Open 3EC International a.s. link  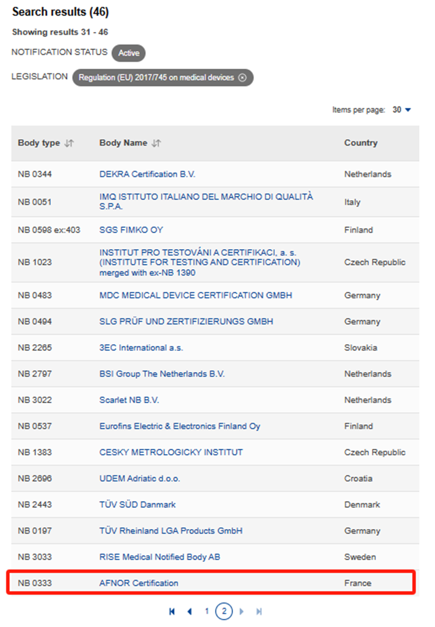pos(141,348)
